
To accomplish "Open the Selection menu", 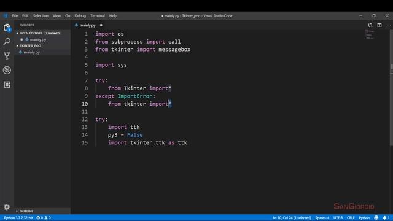I will (x=41, y=15).
